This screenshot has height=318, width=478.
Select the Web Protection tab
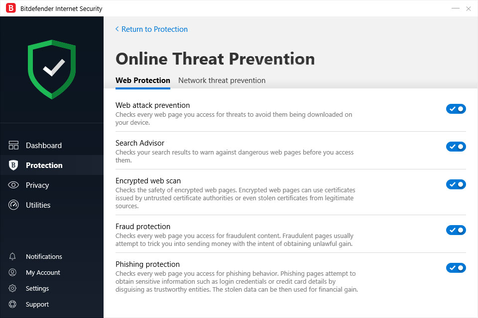click(143, 80)
